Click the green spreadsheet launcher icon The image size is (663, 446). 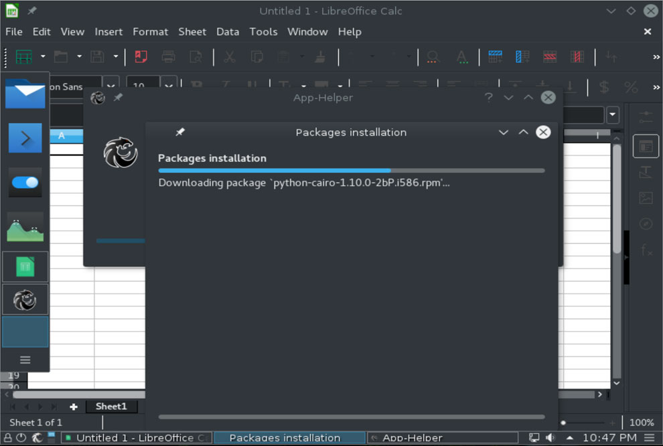(x=25, y=267)
